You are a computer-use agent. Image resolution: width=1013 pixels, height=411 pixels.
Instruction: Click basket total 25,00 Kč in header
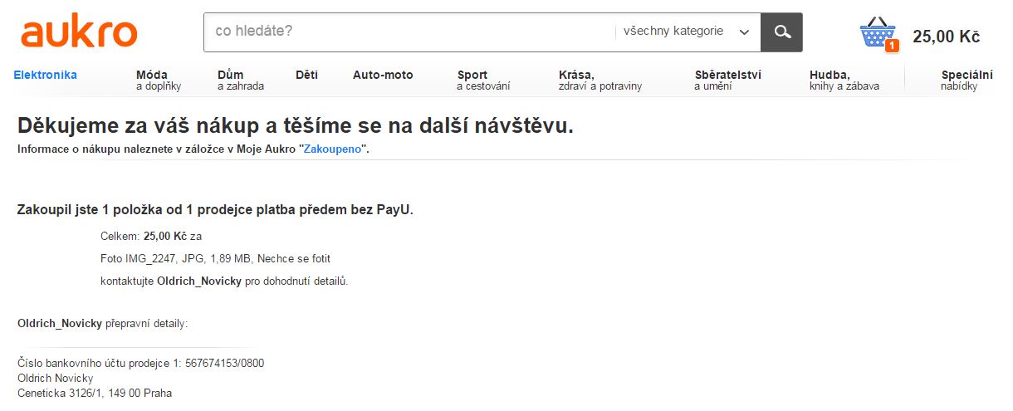(947, 37)
